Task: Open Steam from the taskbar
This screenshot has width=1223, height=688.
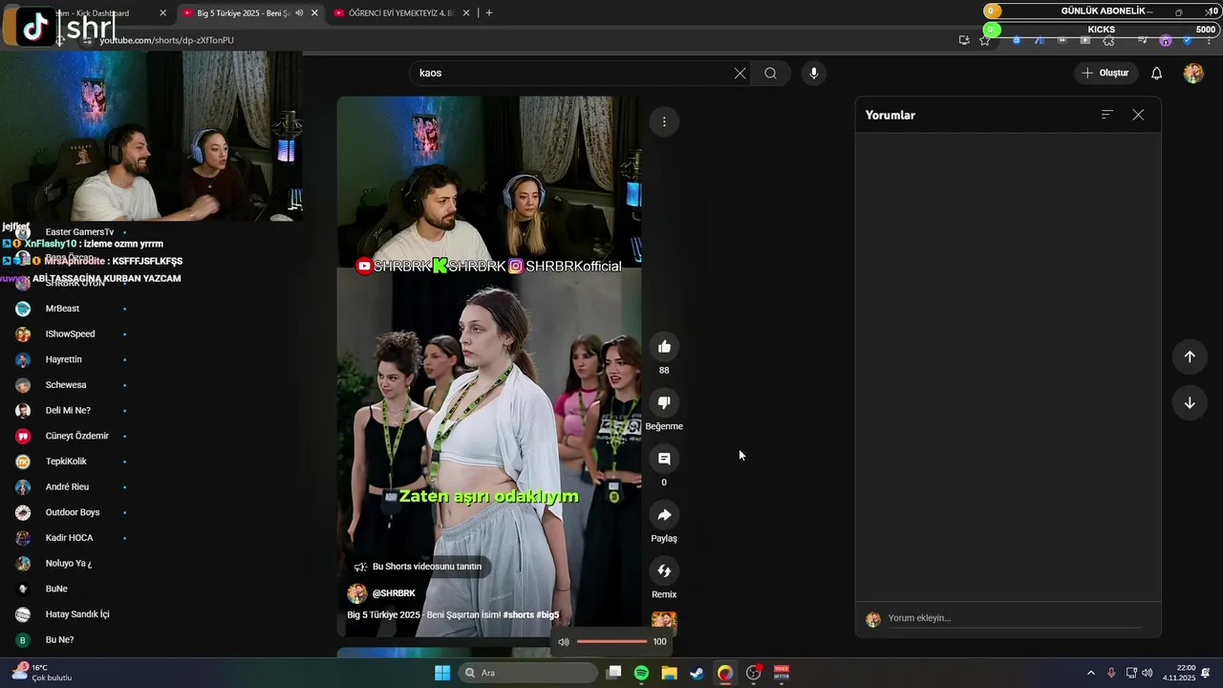Action: [697, 673]
